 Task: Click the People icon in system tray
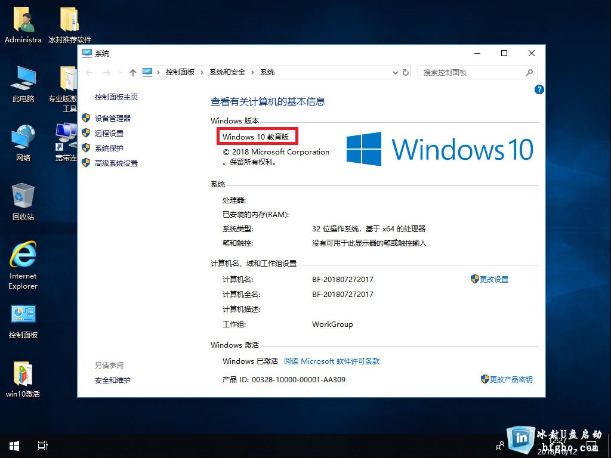500,446
